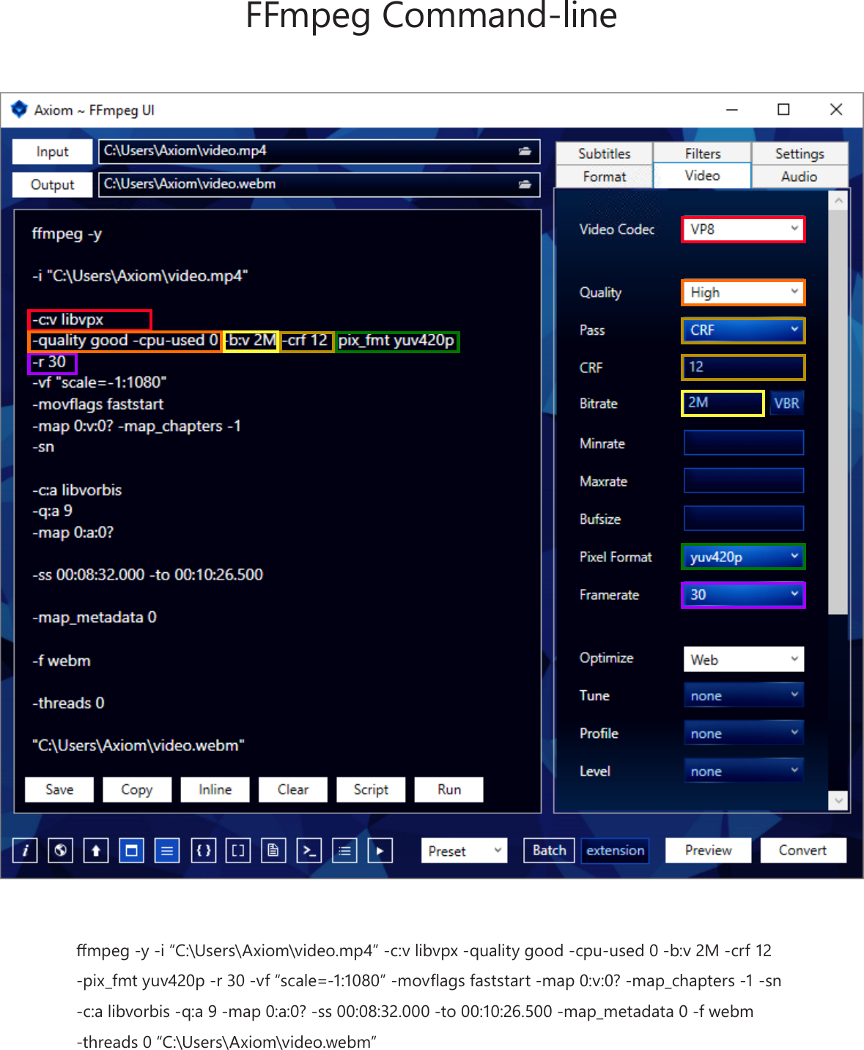864x1050 pixels.
Task: Browse for input file folder icon
Action: point(525,151)
